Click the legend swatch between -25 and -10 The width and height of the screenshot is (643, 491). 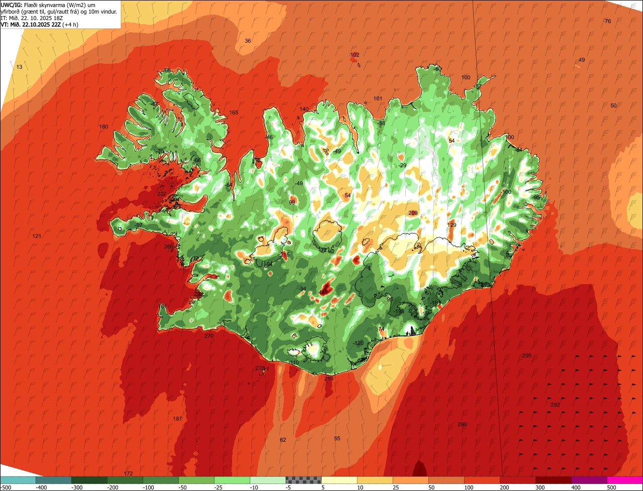232,480
